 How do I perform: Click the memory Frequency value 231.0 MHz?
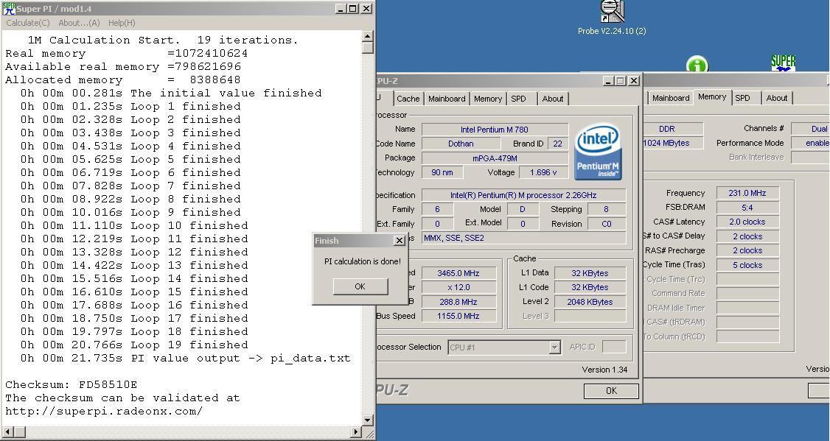point(747,193)
